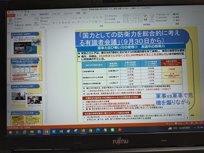Click the Reset slide button
The width and height of the screenshot is (204, 153).
44,21
